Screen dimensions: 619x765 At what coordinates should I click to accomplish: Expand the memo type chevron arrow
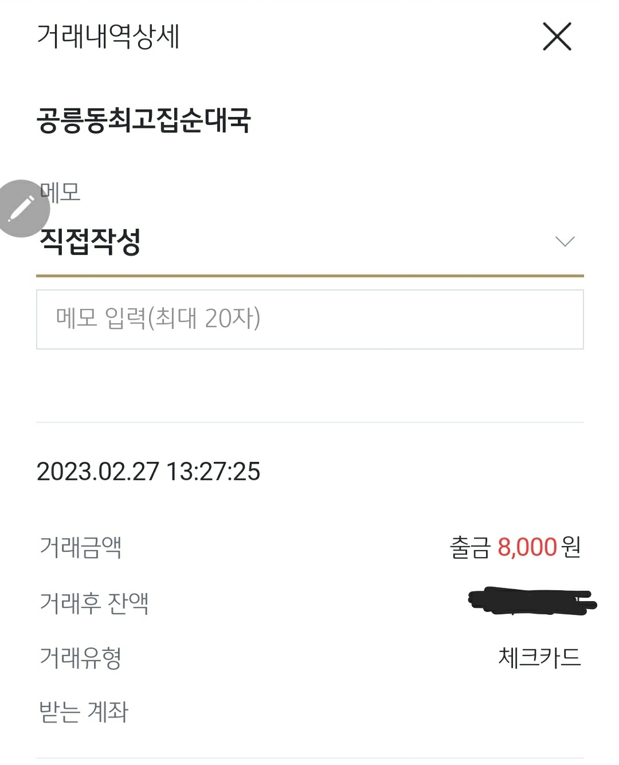tap(565, 241)
